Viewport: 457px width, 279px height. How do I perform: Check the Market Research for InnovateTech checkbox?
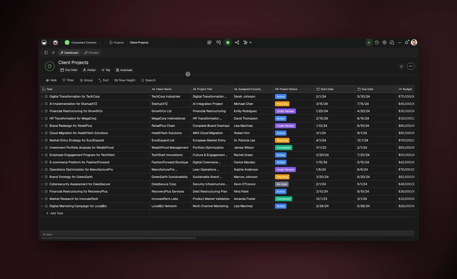[46, 199]
